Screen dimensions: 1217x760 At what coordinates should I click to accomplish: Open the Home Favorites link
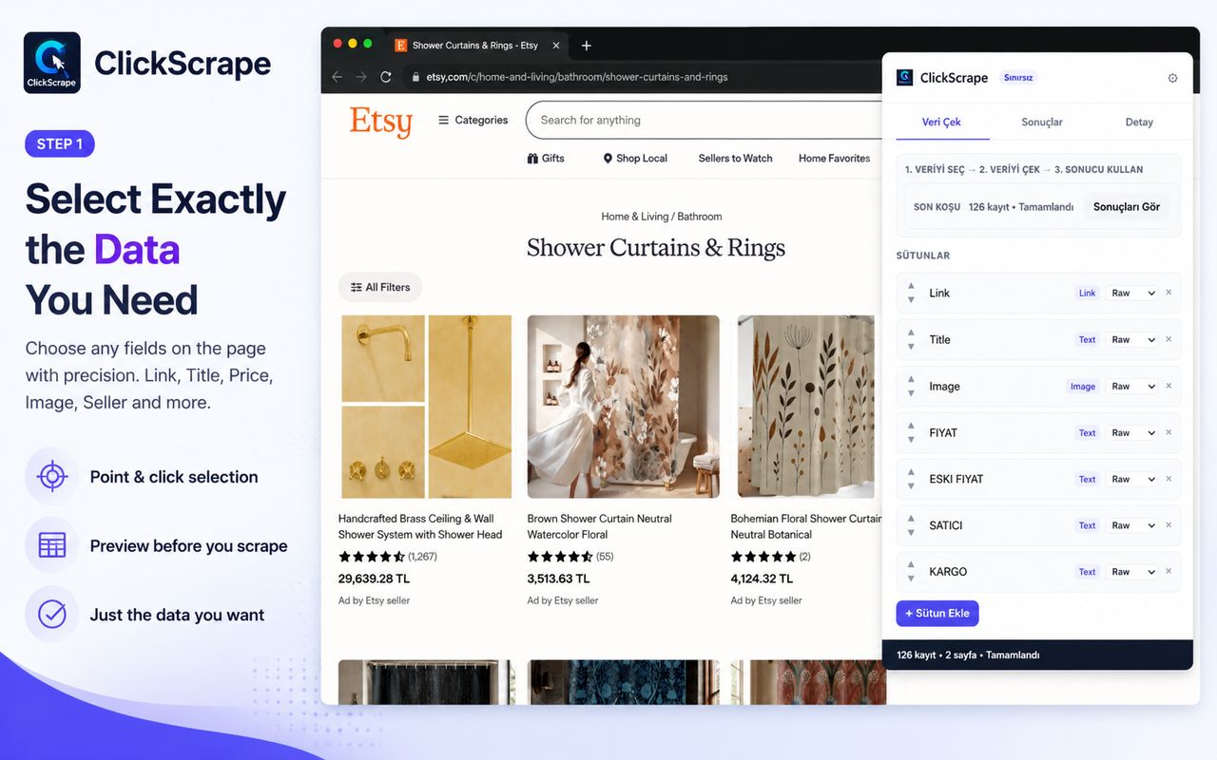834,159
